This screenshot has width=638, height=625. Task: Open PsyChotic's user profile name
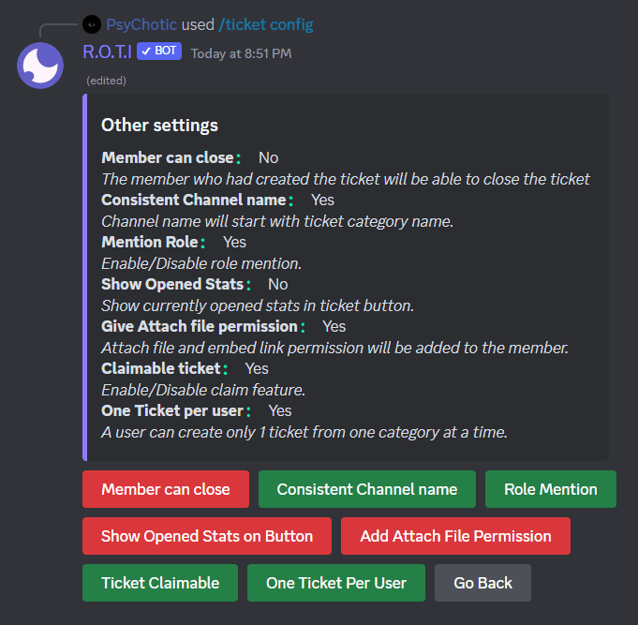141,24
